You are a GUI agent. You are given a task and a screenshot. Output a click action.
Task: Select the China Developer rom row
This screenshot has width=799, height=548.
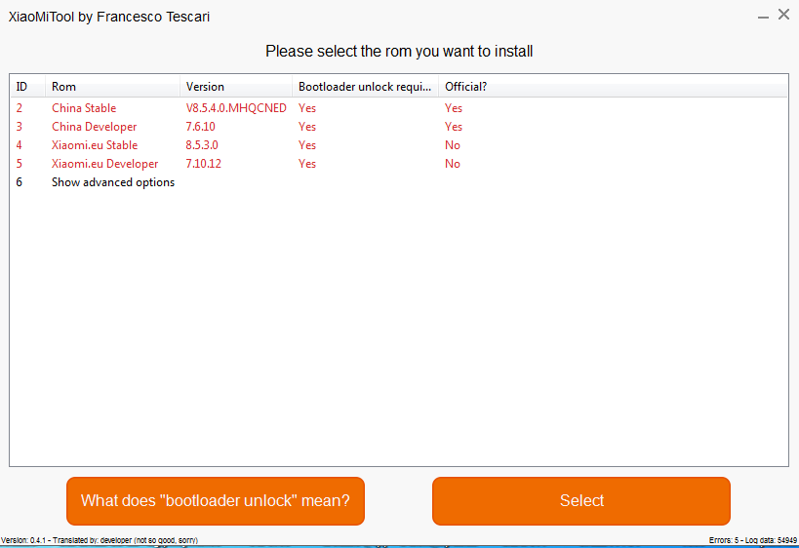click(x=399, y=127)
